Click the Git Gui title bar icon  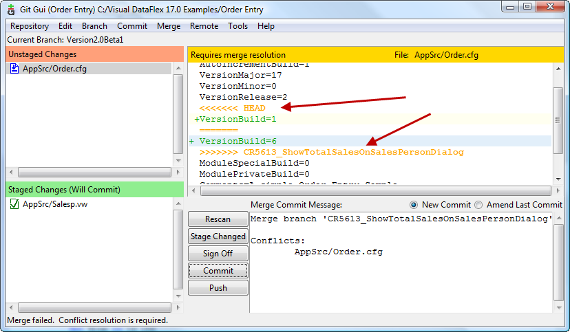(x=11, y=8)
